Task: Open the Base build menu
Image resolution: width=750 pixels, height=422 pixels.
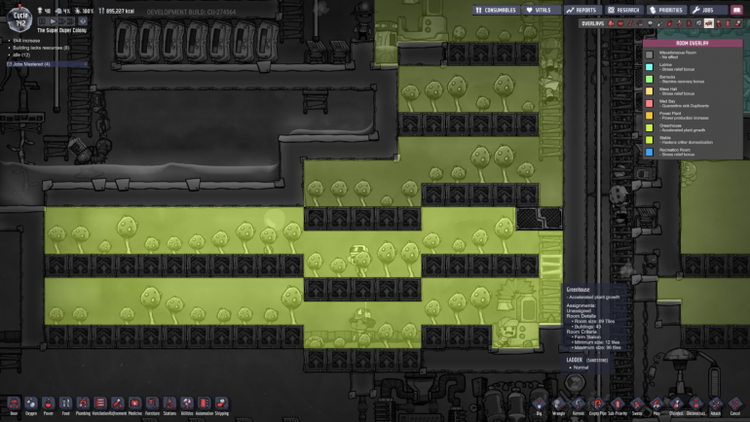Action: tap(14, 404)
